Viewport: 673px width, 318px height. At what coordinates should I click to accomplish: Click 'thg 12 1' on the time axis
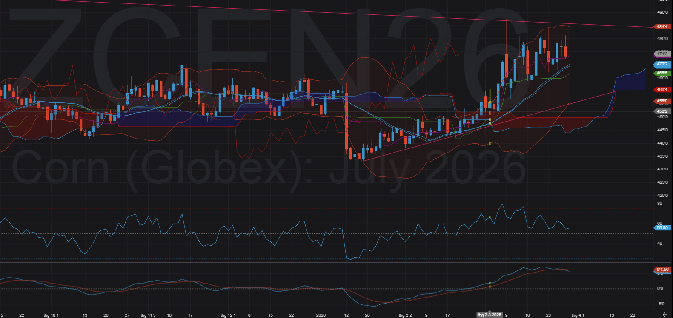(x=228, y=315)
